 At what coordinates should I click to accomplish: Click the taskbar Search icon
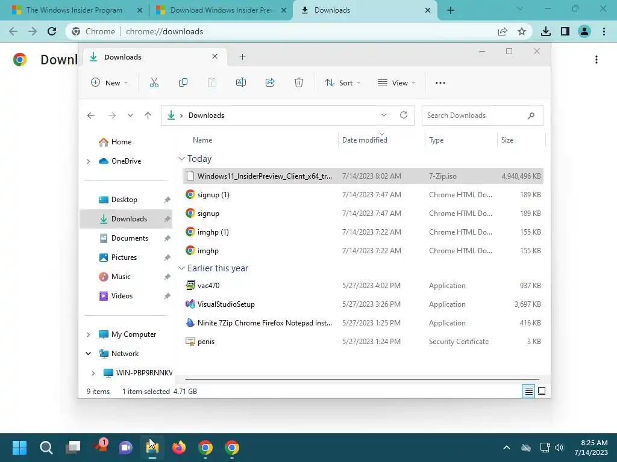[x=46, y=448]
